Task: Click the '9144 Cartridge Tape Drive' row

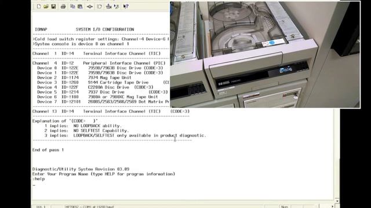Action: [103, 83]
